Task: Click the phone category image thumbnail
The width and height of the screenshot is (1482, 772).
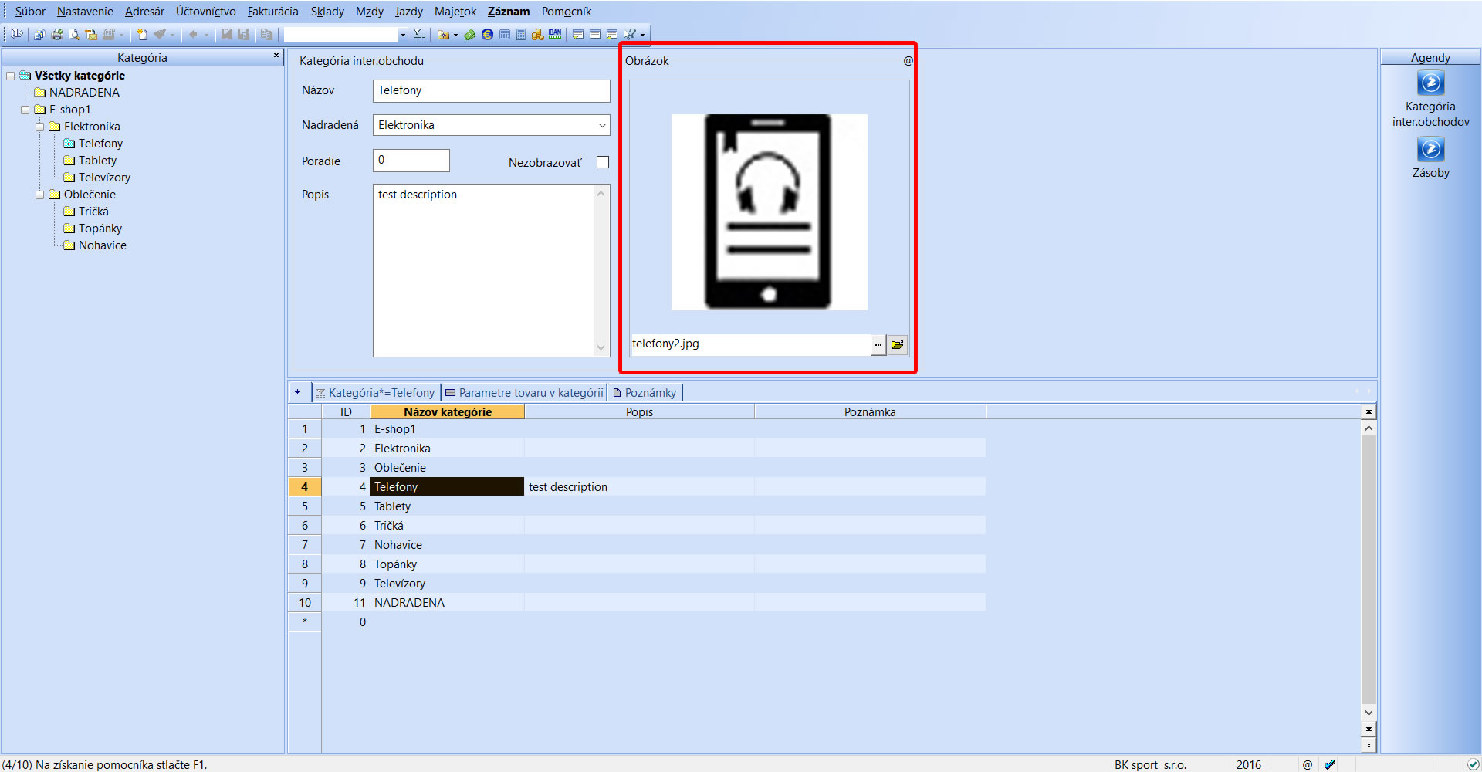Action: pos(769,212)
